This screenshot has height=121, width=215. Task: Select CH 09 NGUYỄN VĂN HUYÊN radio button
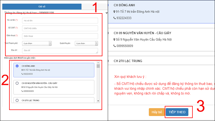[x=17, y=83]
